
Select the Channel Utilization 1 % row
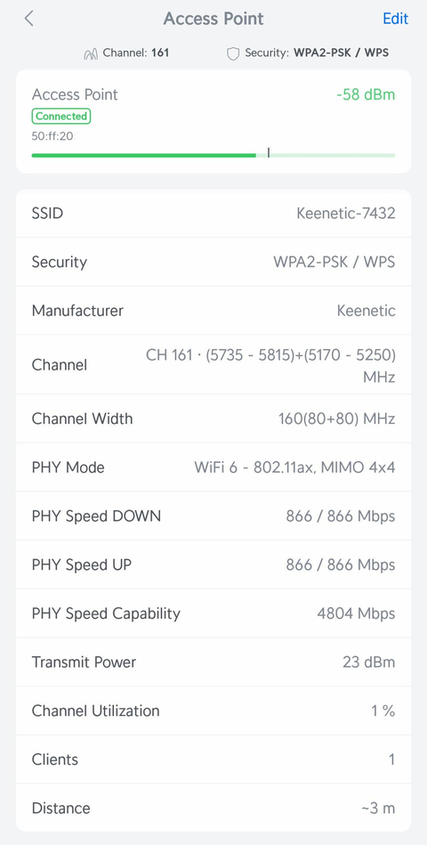(213, 711)
